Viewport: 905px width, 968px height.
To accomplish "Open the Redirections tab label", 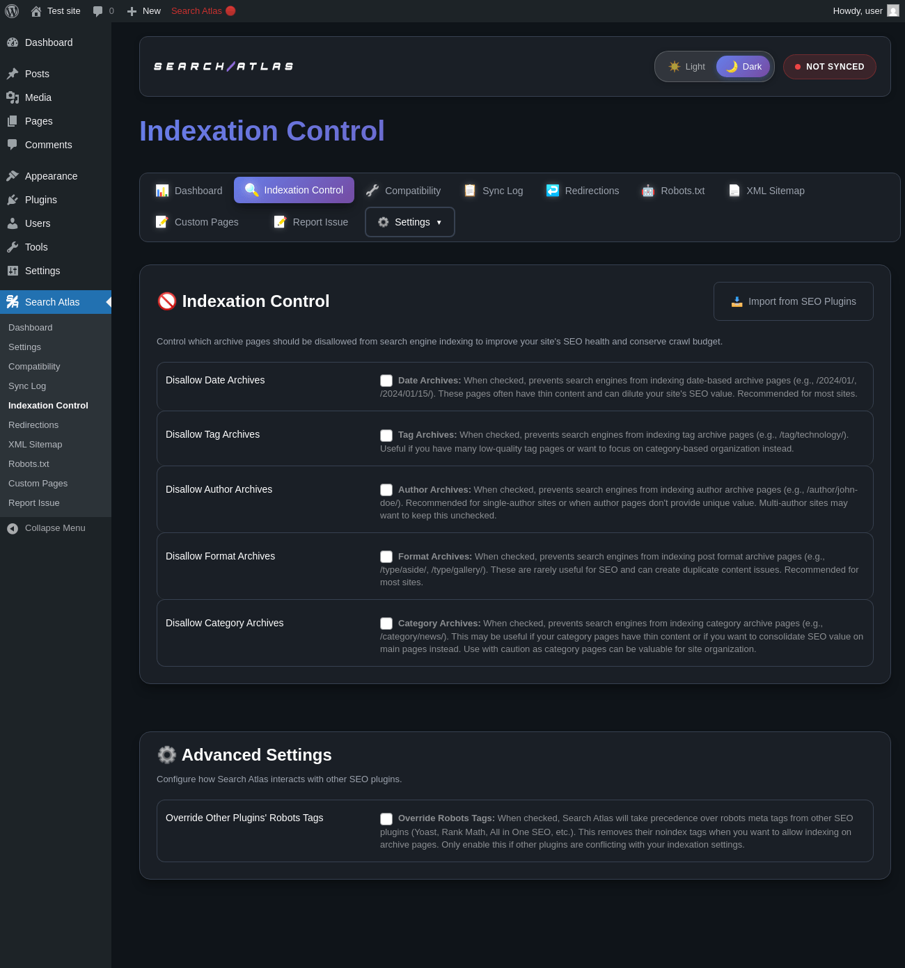I will pyautogui.click(x=592, y=191).
